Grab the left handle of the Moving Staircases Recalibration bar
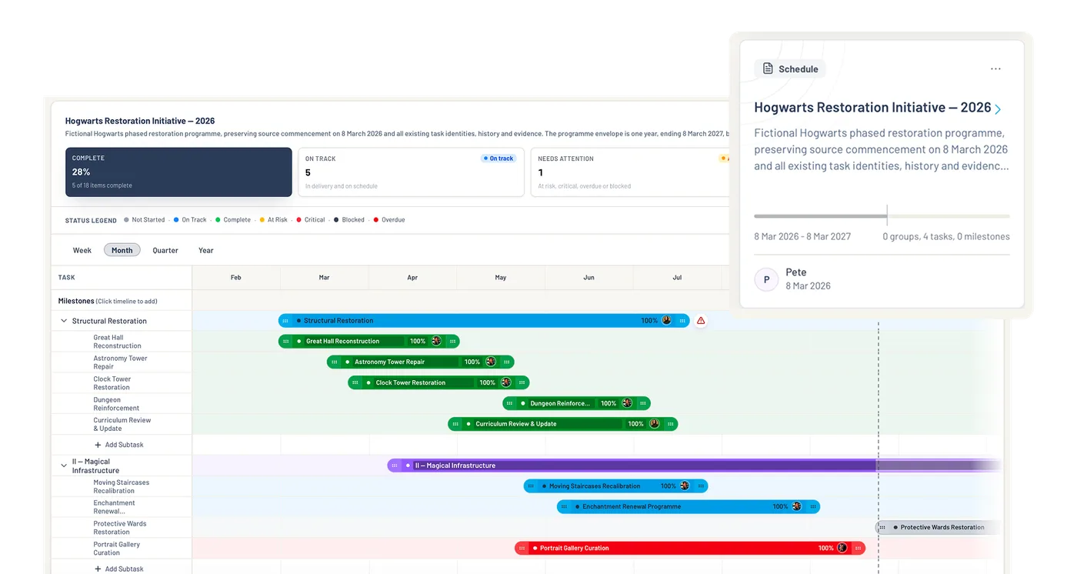 [532, 486]
